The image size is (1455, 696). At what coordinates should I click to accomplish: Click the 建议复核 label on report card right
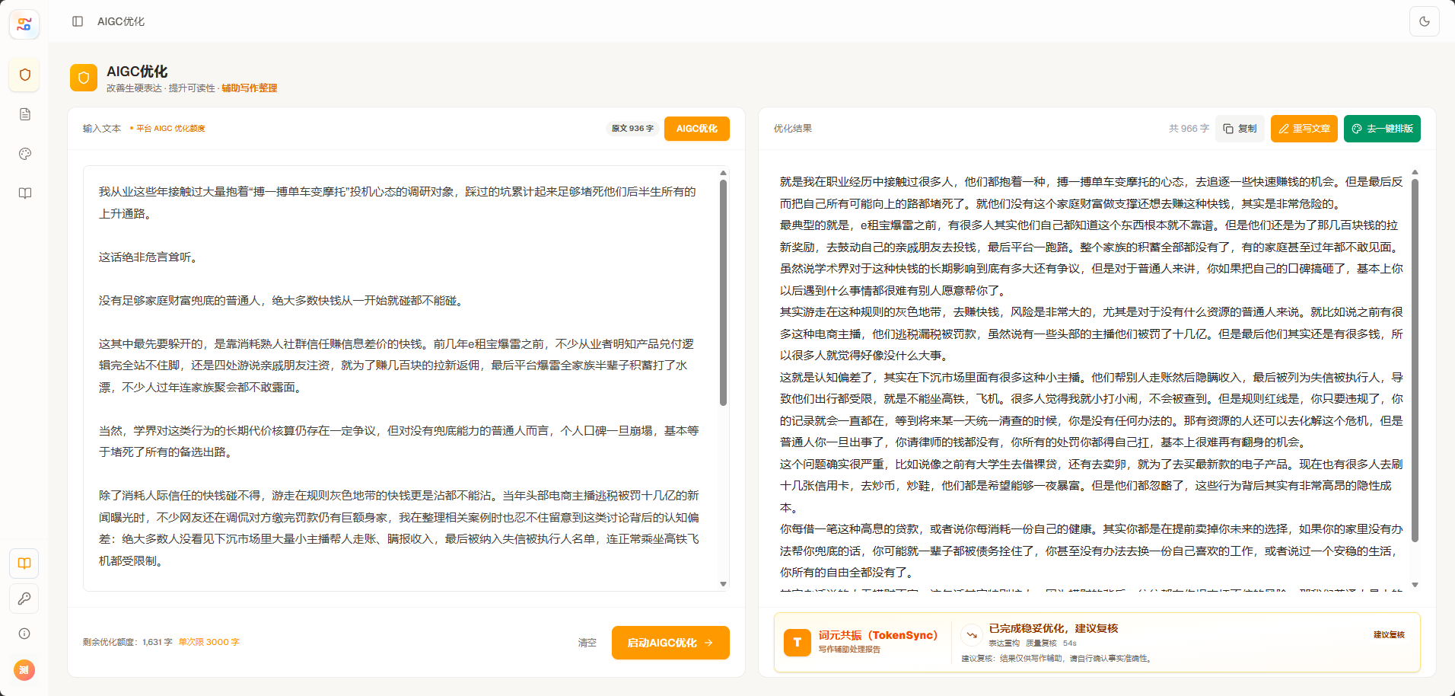(1389, 634)
